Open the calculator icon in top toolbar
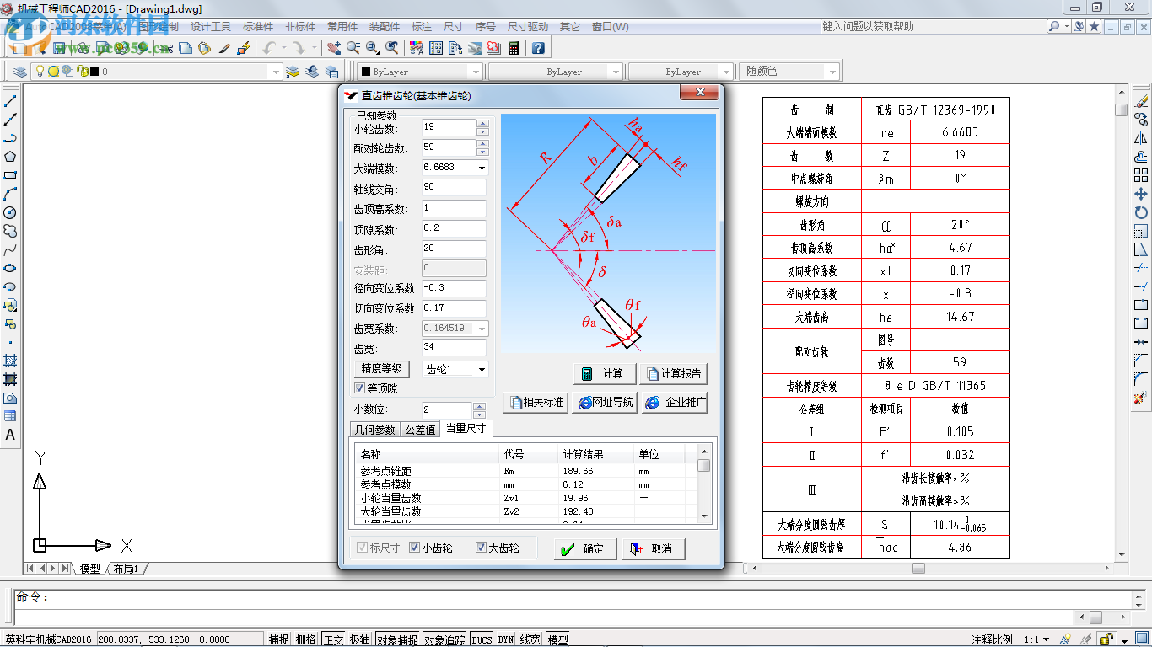The image size is (1152, 647). [513, 48]
